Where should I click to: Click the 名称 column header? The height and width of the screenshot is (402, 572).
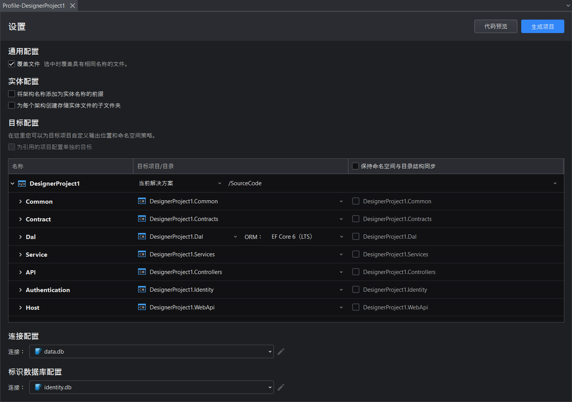(71, 166)
